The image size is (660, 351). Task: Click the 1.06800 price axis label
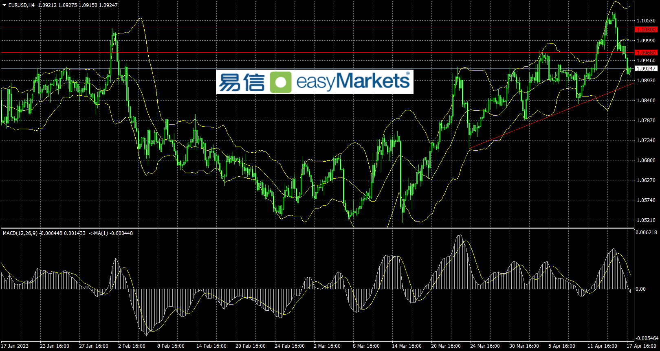click(x=646, y=160)
